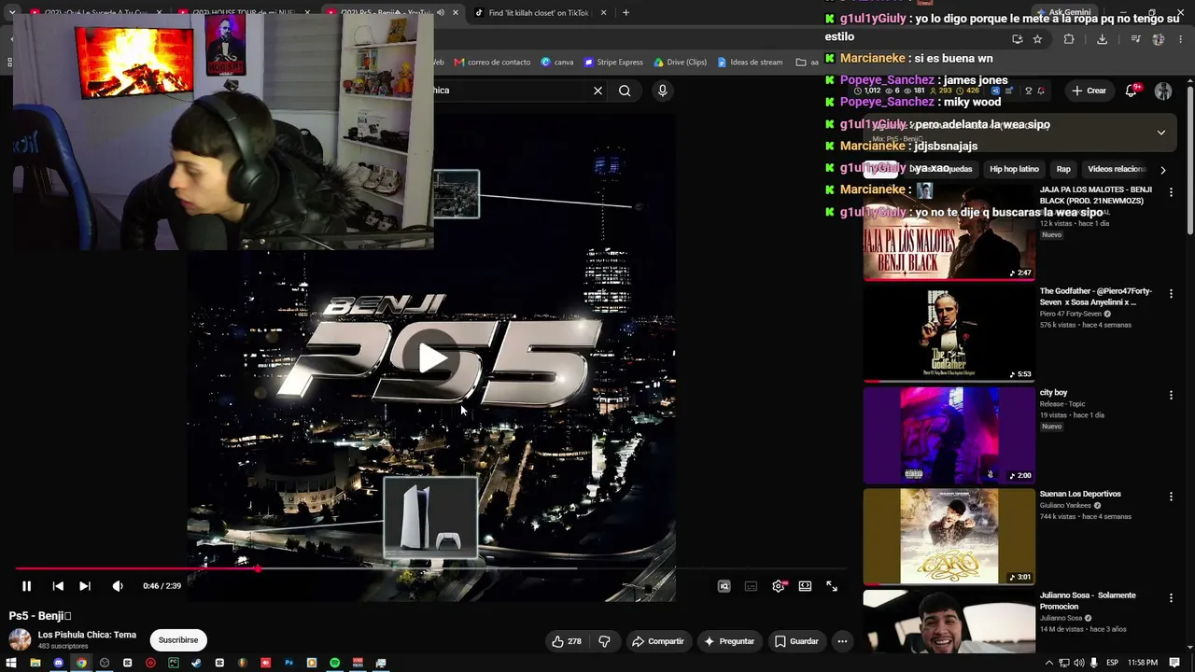1195x672 pixels.
Task: Click the YouTube Crear button
Action: pos(1089,91)
